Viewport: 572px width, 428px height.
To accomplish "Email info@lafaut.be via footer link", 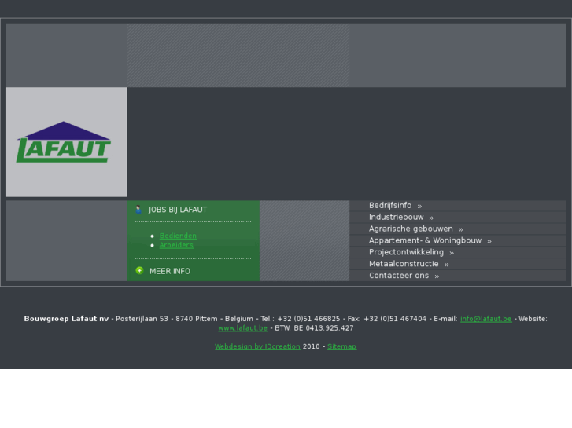I will (486, 319).
